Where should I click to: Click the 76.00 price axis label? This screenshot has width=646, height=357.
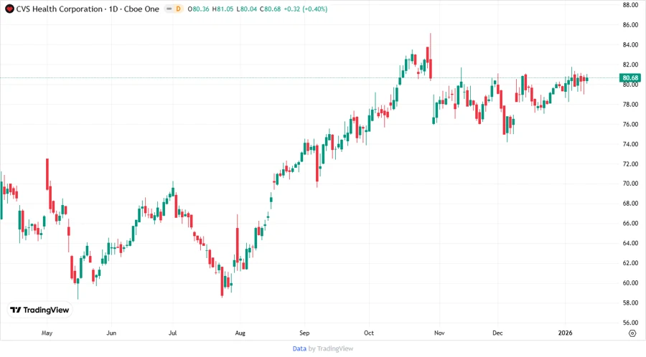coord(630,124)
